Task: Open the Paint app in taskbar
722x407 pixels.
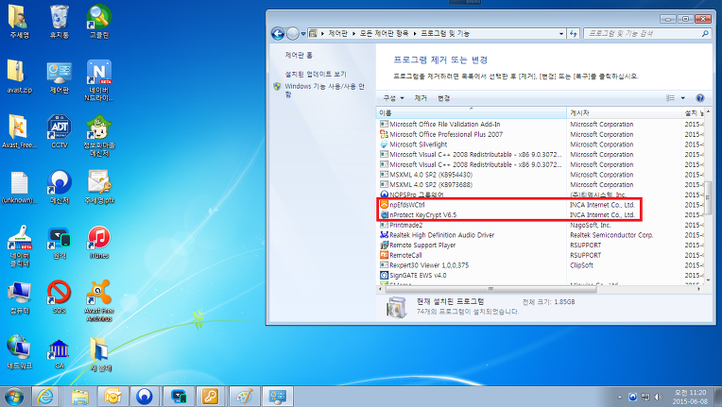Action: coord(244,397)
